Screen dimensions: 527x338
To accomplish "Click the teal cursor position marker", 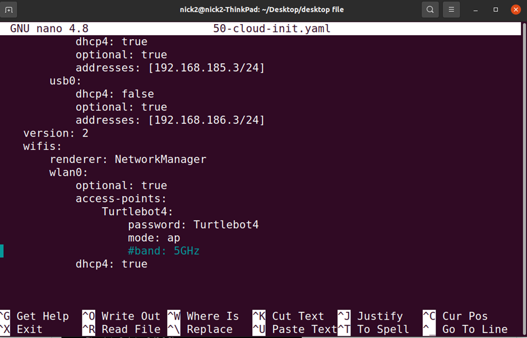I will coord(2,251).
